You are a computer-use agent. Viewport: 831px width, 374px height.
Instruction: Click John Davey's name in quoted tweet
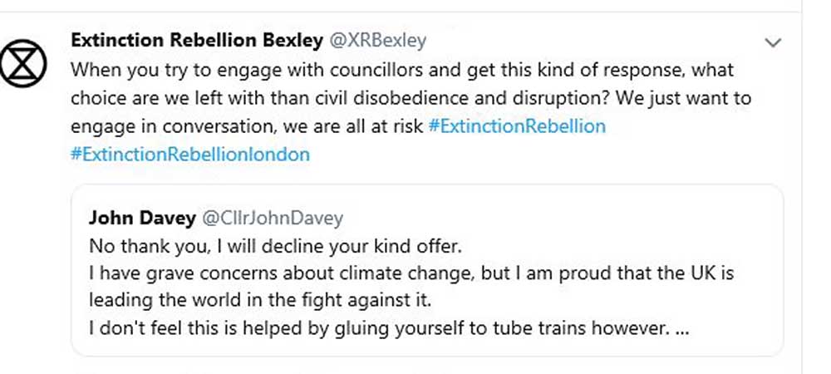[142, 219]
